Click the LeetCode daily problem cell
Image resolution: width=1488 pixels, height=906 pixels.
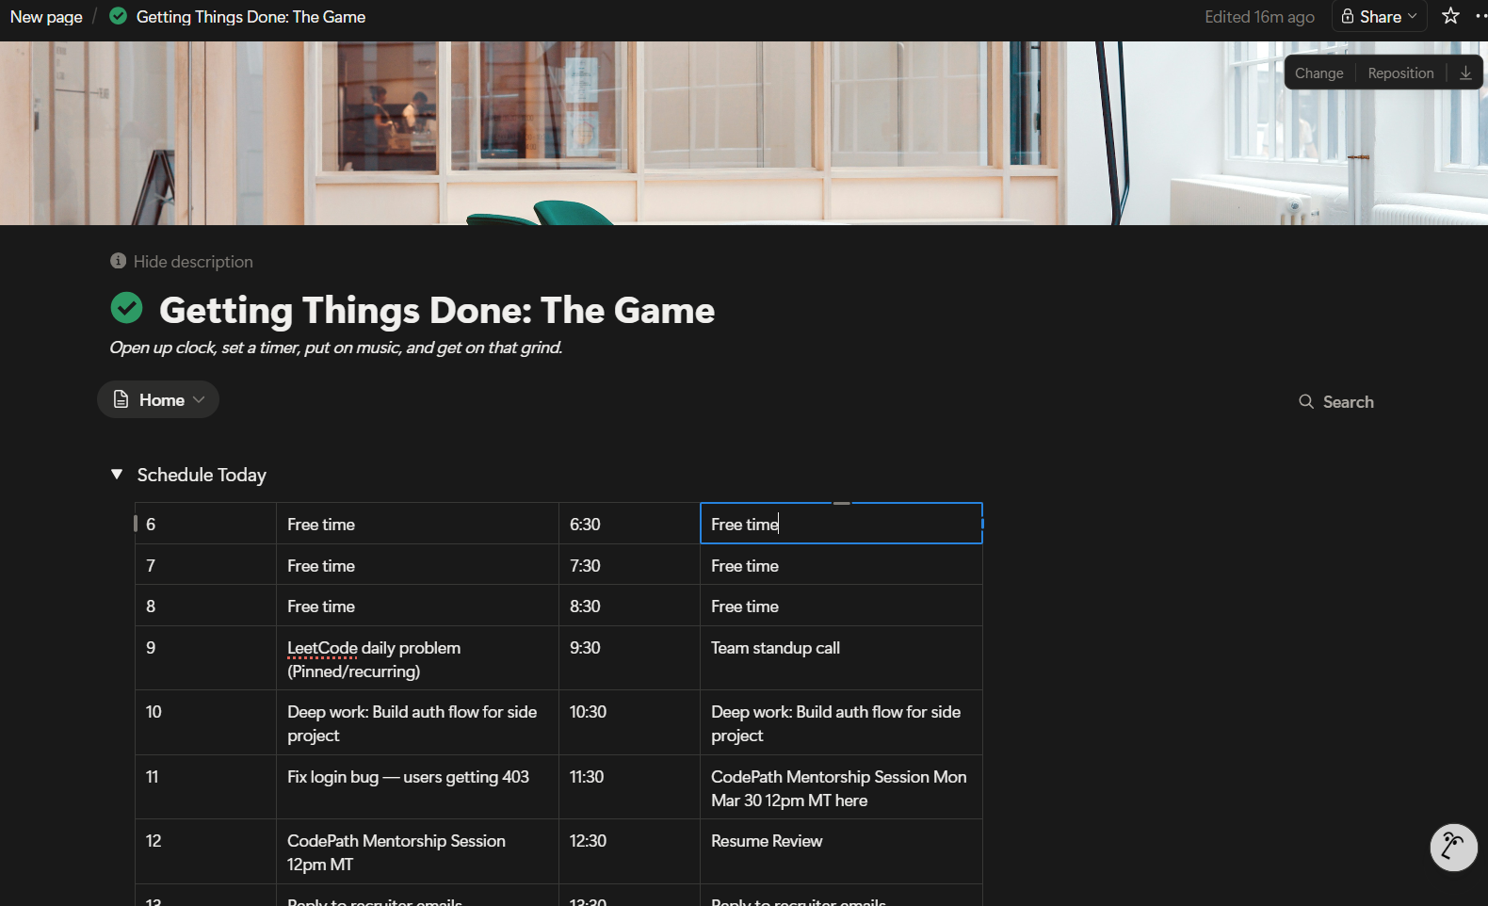[x=417, y=658]
